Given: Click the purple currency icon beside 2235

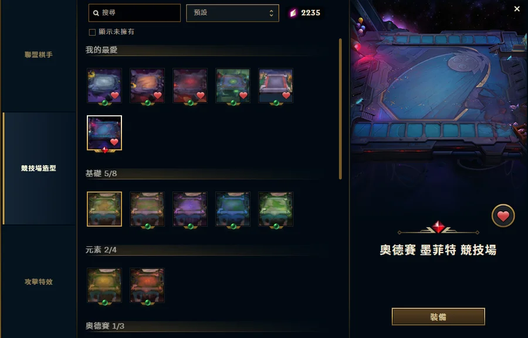Looking at the screenshot, I should pyautogui.click(x=293, y=13).
